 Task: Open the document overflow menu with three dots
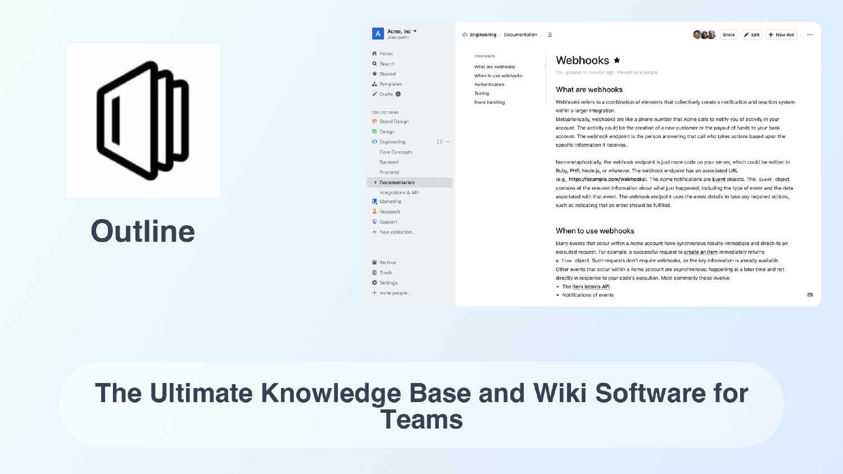(810, 34)
